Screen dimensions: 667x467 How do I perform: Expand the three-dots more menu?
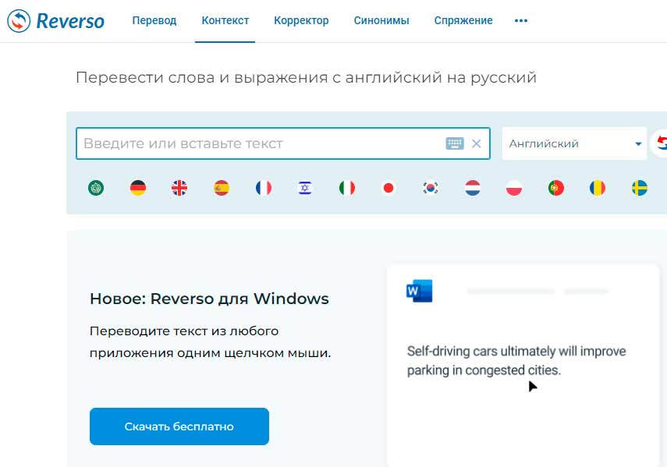521,21
